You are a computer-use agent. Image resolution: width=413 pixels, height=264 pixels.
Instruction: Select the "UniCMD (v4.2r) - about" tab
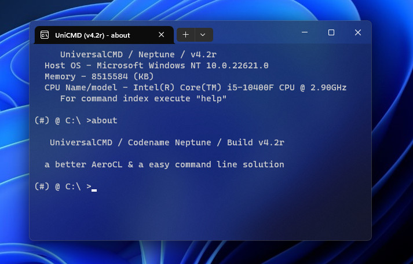tap(104, 35)
